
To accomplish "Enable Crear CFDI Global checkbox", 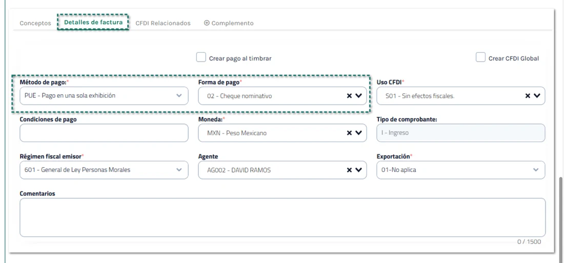I will 480,57.
